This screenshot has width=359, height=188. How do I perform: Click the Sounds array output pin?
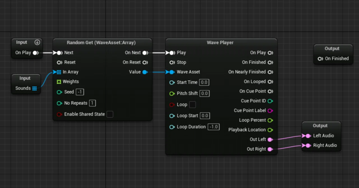pyautogui.click(x=34, y=88)
